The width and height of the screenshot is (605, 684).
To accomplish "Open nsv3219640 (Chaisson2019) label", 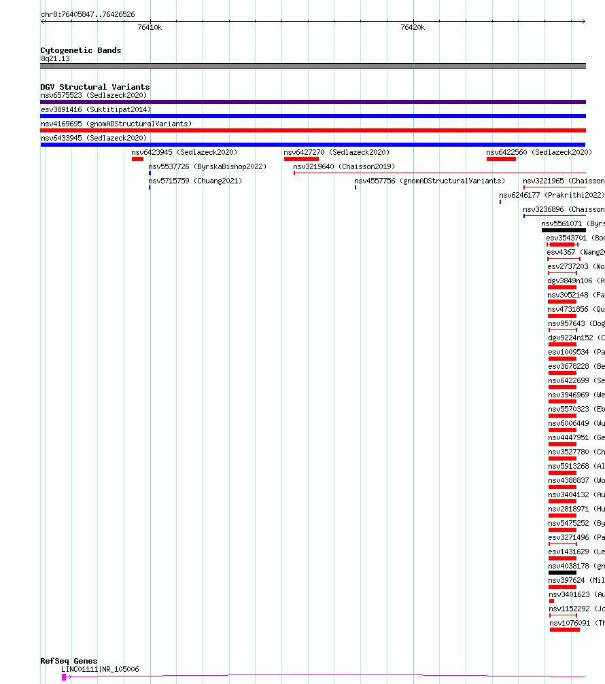I will pyautogui.click(x=344, y=166).
